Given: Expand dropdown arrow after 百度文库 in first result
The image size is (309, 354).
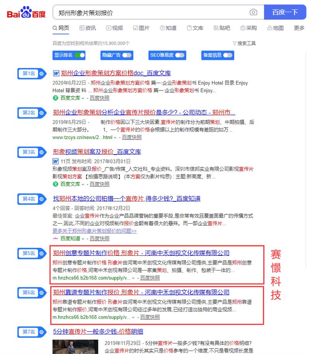Looking at the screenshot, I should coord(83,99).
